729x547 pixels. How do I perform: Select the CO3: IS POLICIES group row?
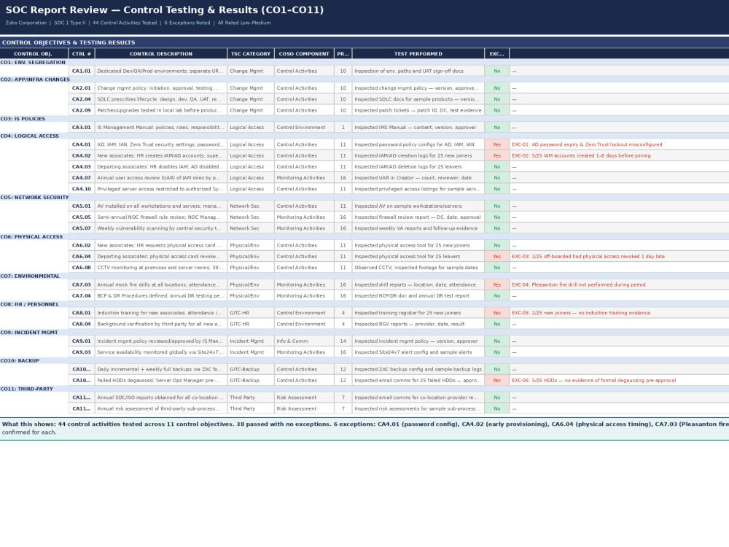point(364,119)
